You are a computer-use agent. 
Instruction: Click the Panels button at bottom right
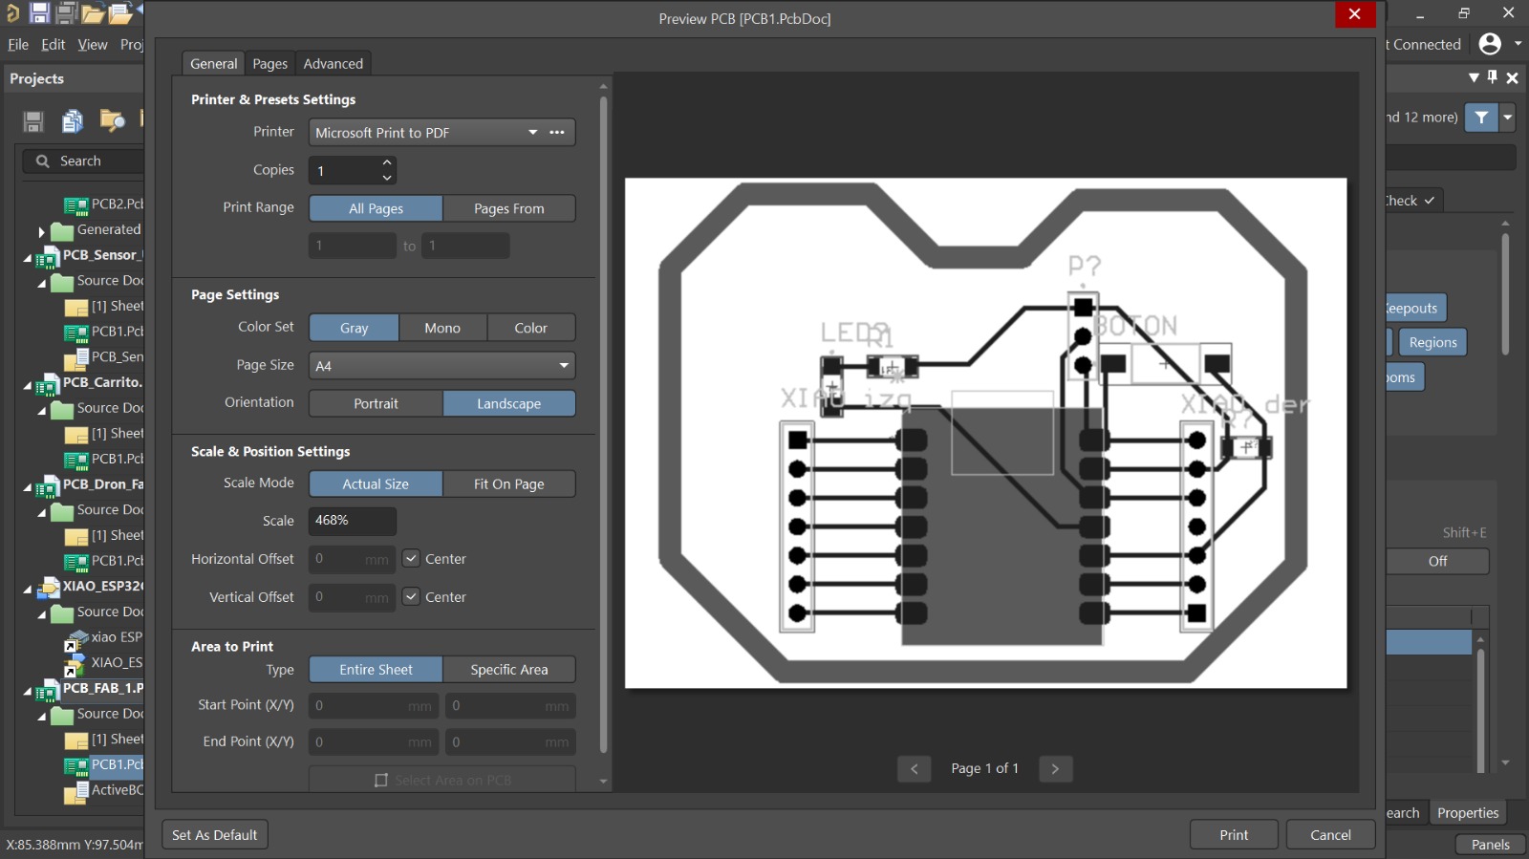(1490, 844)
